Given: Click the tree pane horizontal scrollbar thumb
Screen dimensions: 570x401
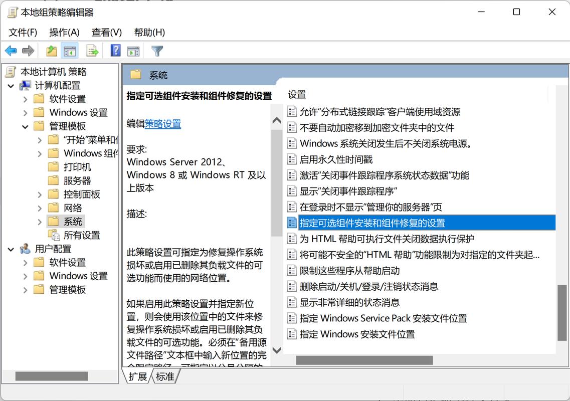Looking at the screenshot, I should point(52,376).
